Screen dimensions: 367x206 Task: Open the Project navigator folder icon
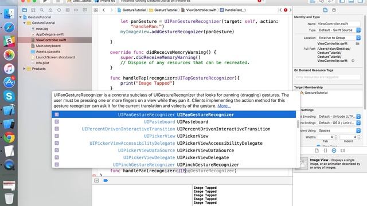(x=25, y=10)
